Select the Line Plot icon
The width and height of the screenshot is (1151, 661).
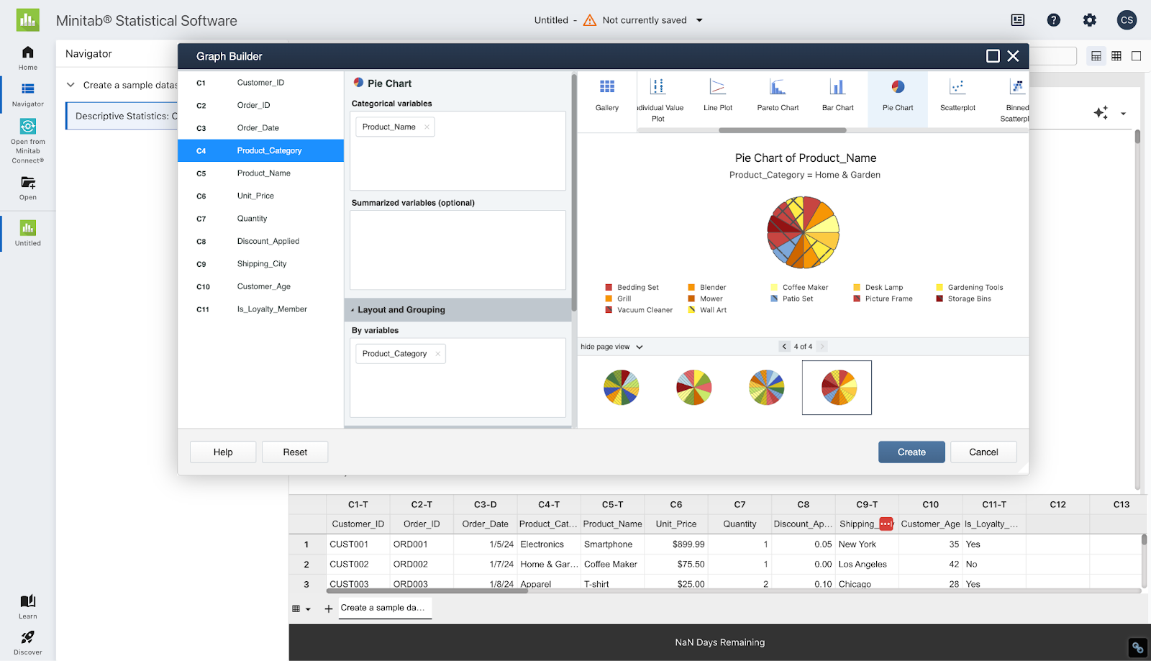tap(717, 96)
